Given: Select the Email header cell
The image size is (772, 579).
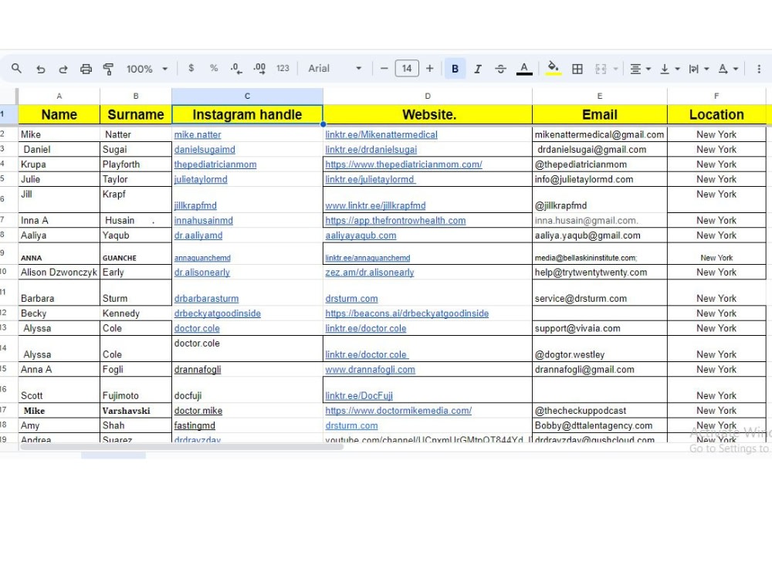Looking at the screenshot, I should [600, 115].
